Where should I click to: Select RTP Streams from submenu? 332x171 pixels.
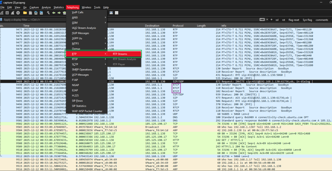point(124,54)
